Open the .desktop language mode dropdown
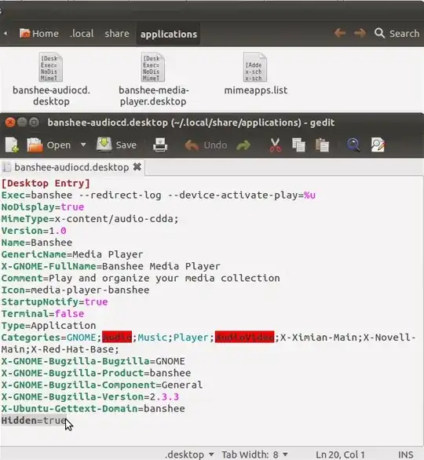The width and height of the screenshot is (424, 460). tap(189, 455)
